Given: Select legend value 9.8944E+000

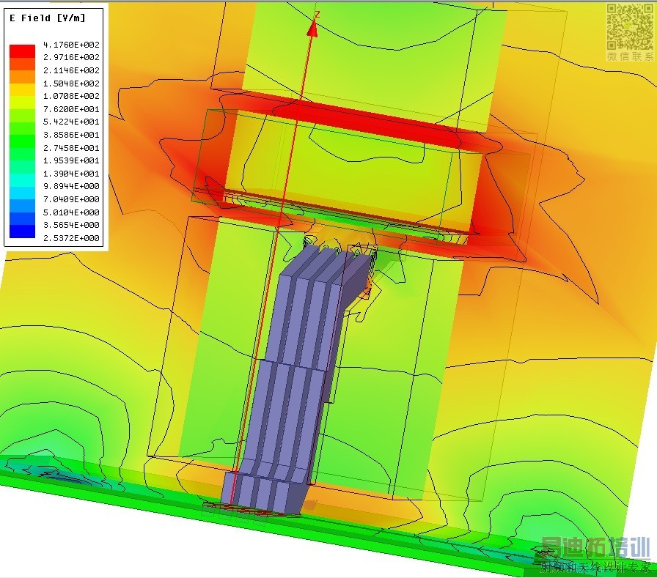Looking at the screenshot, I should 71,186.
